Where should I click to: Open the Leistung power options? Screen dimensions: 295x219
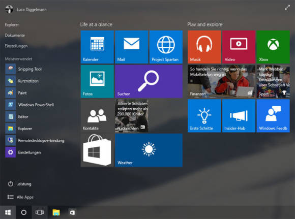[19, 184]
